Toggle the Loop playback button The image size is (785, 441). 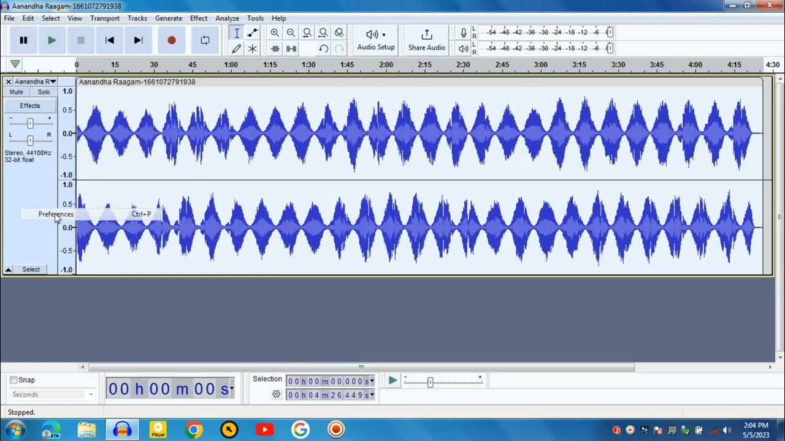[x=205, y=40]
